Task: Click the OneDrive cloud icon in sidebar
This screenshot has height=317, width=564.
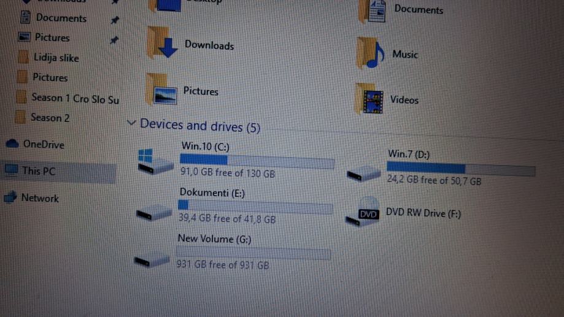Action: pyautogui.click(x=12, y=143)
